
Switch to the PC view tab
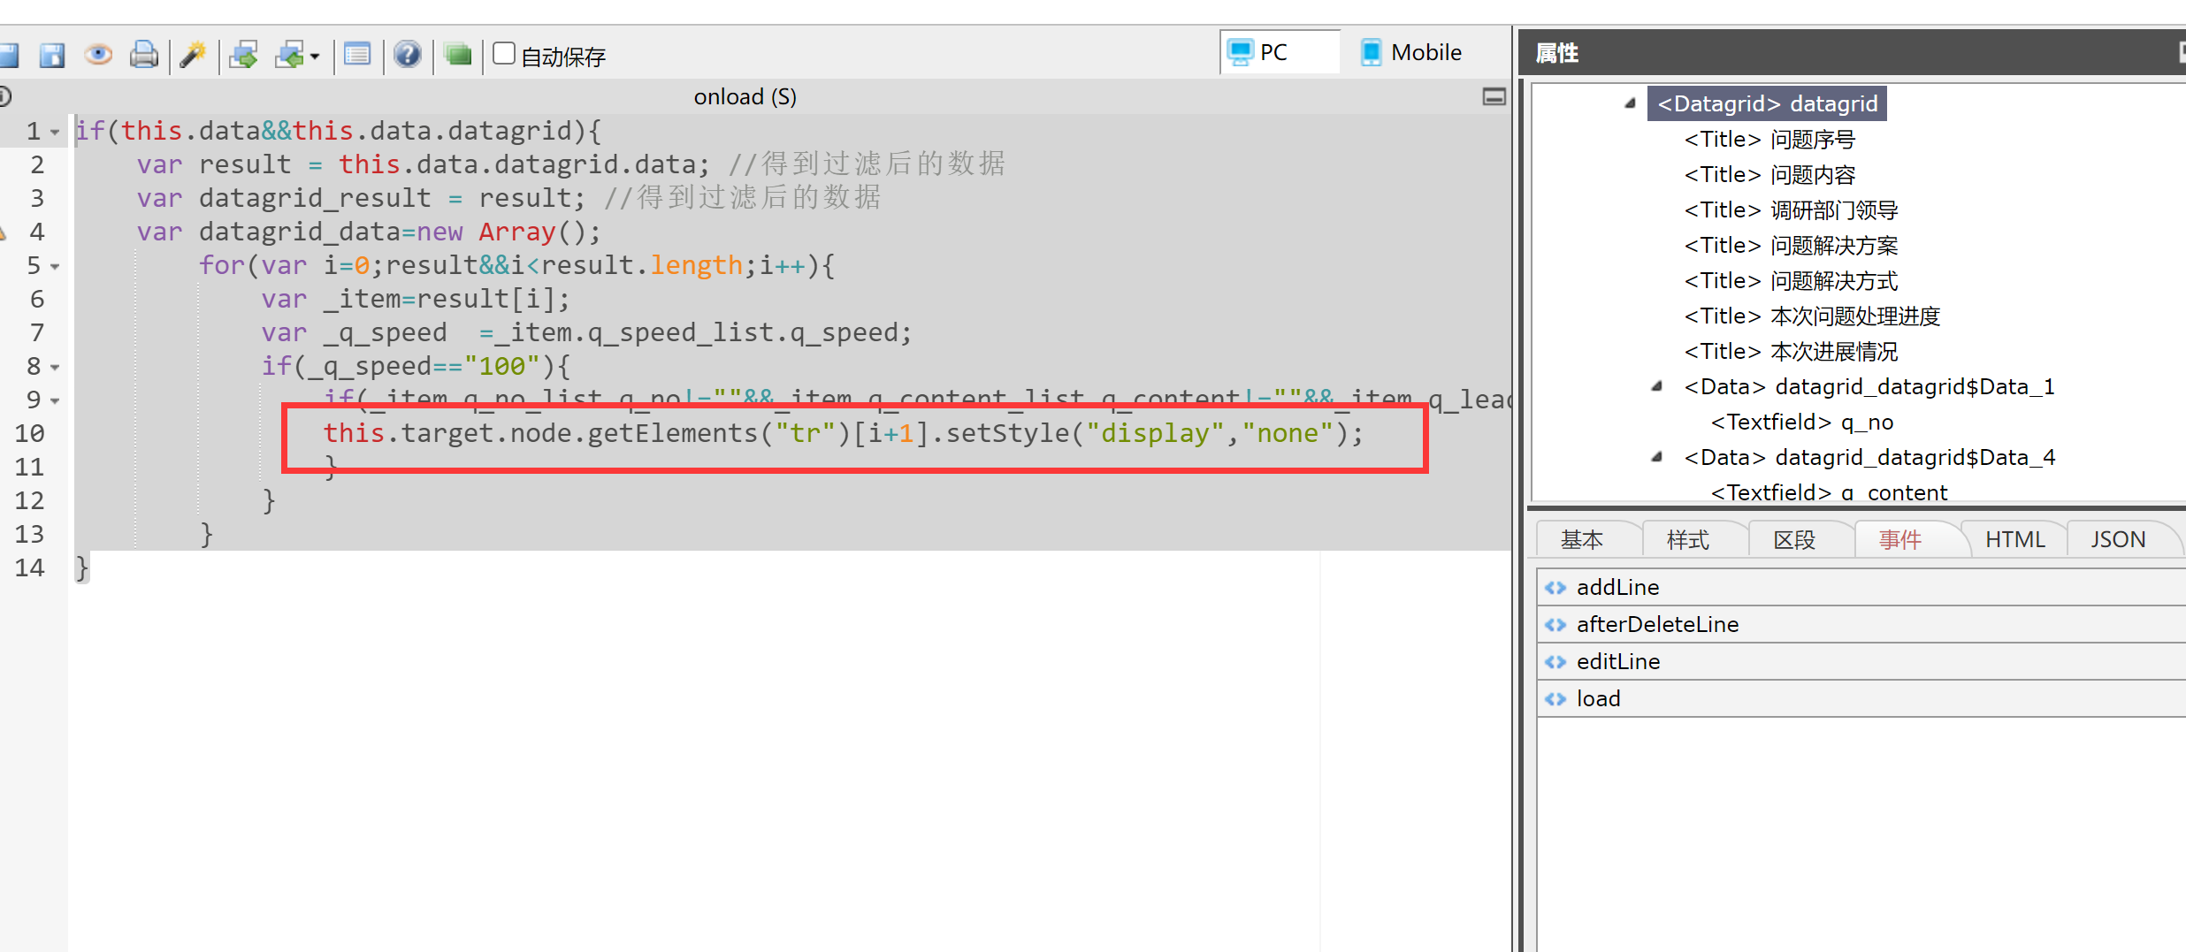coord(1280,52)
